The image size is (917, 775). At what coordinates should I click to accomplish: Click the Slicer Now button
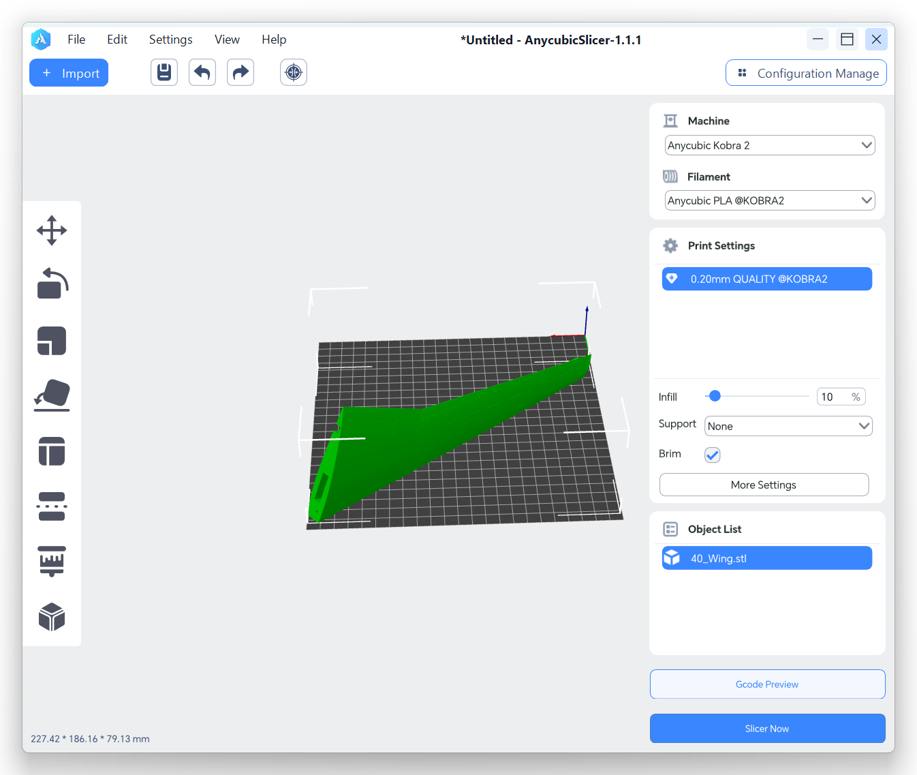tap(767, 729)
